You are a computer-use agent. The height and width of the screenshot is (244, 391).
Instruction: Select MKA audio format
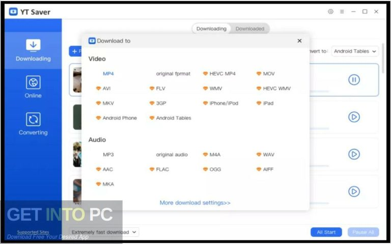105,184
